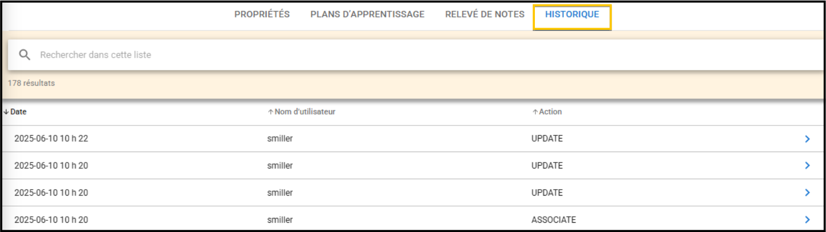Click the search magnifier icon
This screenshot has height=232, width=826.
24,55
